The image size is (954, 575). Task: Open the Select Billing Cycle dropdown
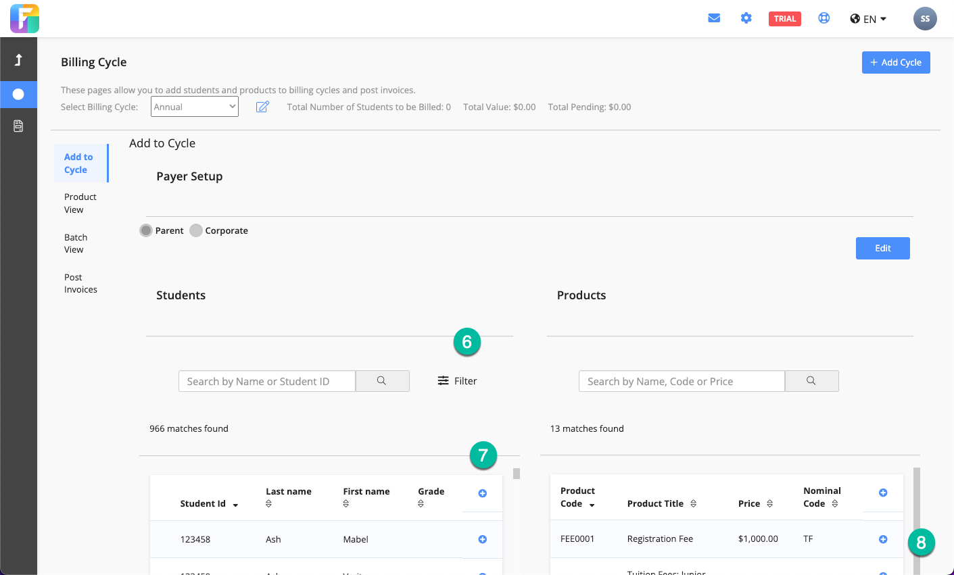pos(195,107)
